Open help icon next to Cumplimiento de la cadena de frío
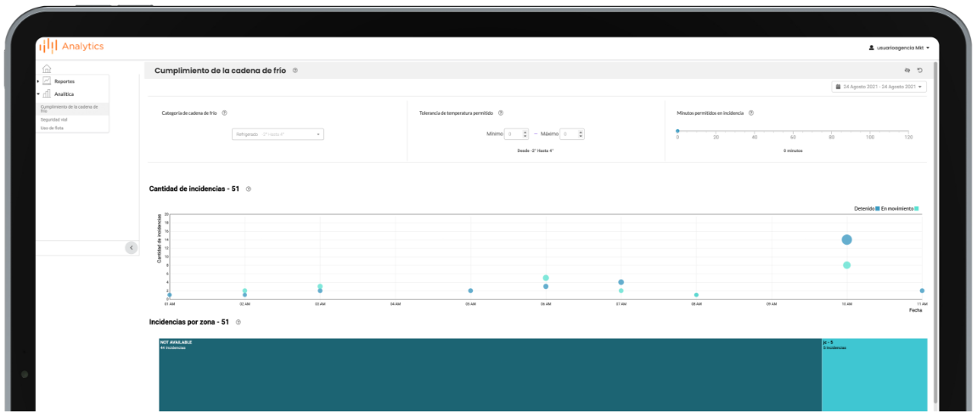This screenshot has width=977, height=412. [295, 71]
